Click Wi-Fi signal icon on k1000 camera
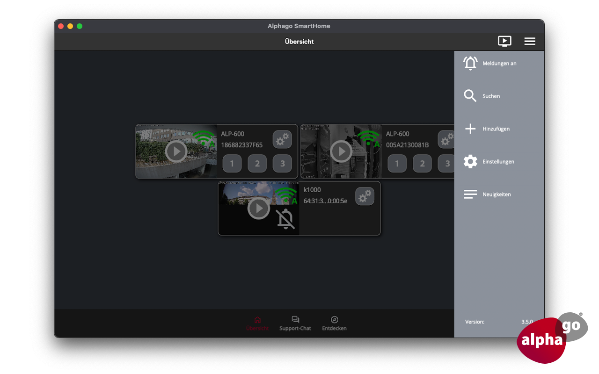Screen dimensions: 599x374 (x=286, y=195)
